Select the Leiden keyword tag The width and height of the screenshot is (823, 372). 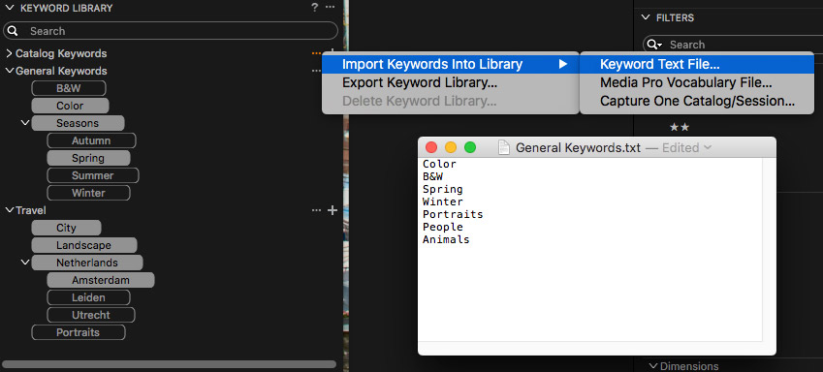pyautogui.click(x=89, y=297)
